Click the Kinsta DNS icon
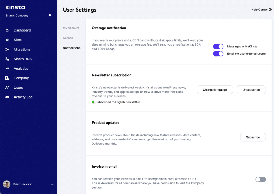Image resolution: width=274 pixels, height=194 pixels. (7, 59)
